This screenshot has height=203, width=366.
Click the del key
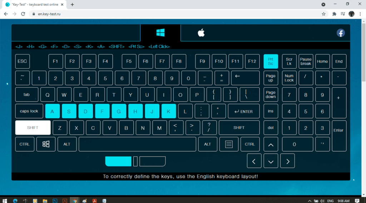click(x=271, y=128)
